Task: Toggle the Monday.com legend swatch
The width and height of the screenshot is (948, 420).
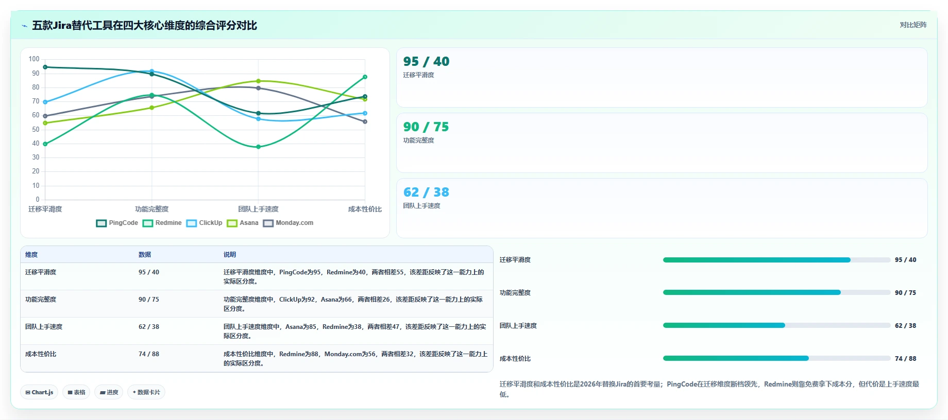Action: [268, 223]
